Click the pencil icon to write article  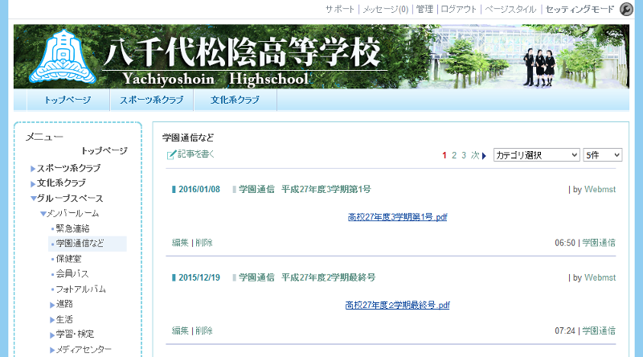(x=171, y=154)
